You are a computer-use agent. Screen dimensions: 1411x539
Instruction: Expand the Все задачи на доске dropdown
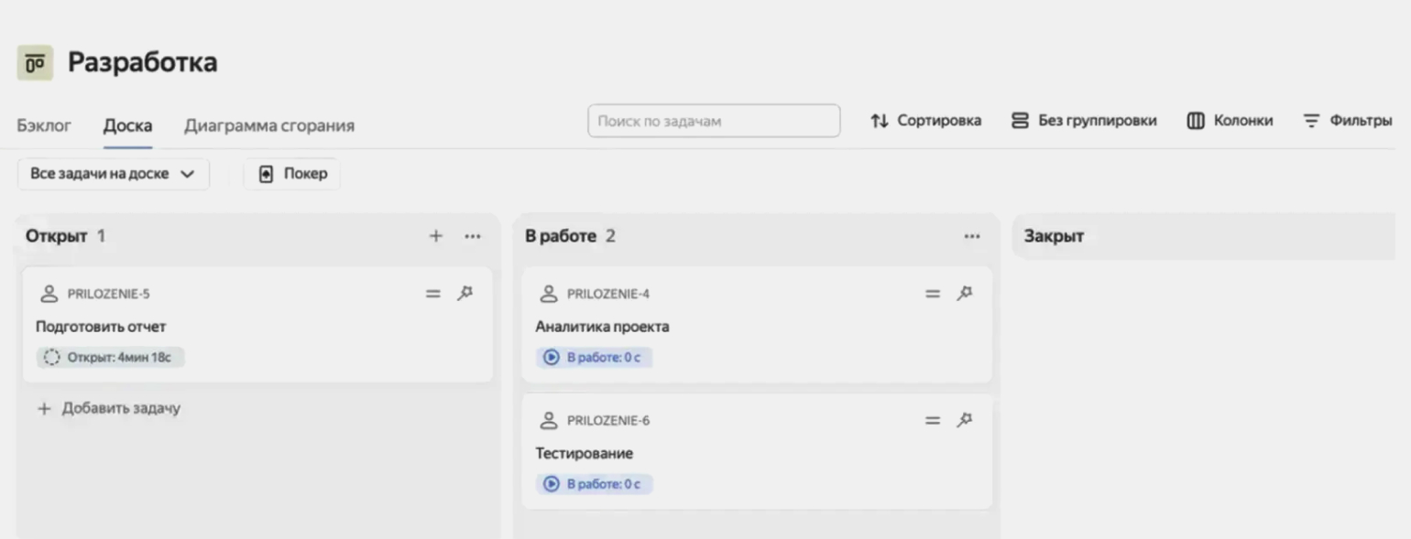click(113, 174)
